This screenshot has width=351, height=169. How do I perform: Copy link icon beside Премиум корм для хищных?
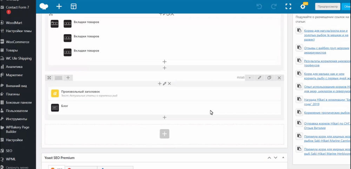[x=299, y=136]
